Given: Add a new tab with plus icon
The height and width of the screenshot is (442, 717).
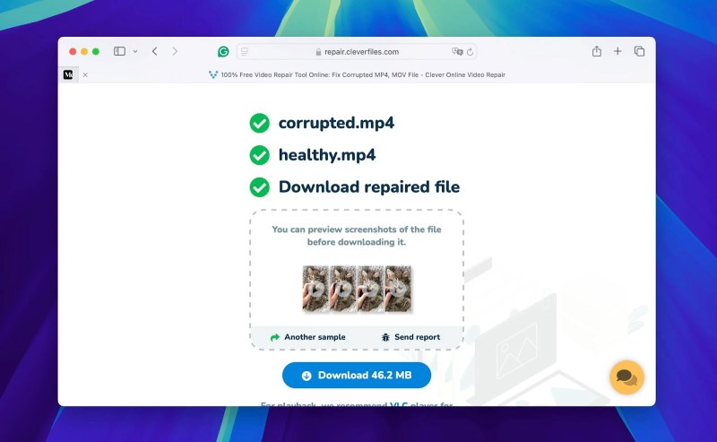Looking at the screenshot, I should pos(618,51).
